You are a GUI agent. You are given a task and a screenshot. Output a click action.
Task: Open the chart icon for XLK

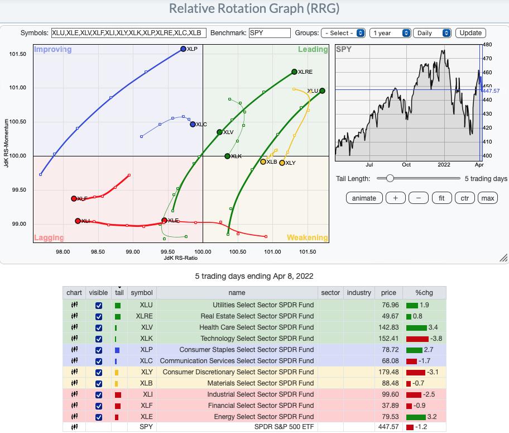[74, 339]
